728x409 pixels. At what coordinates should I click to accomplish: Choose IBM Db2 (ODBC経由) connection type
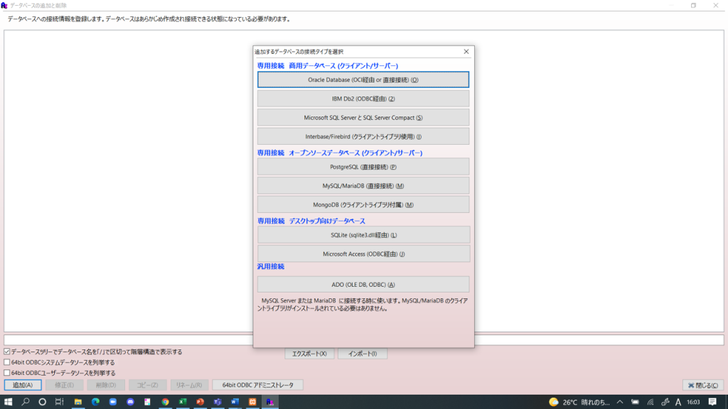click(x=363, y=98)
